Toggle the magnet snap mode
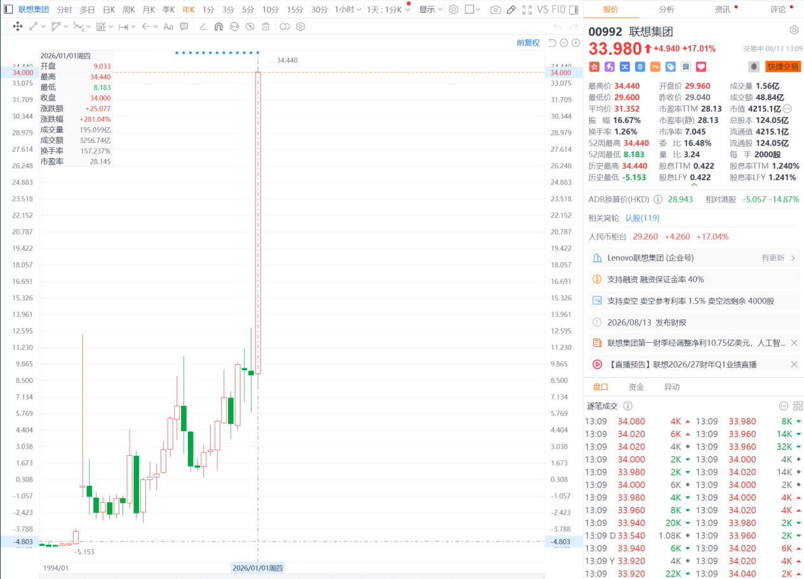 coord(218,27)
